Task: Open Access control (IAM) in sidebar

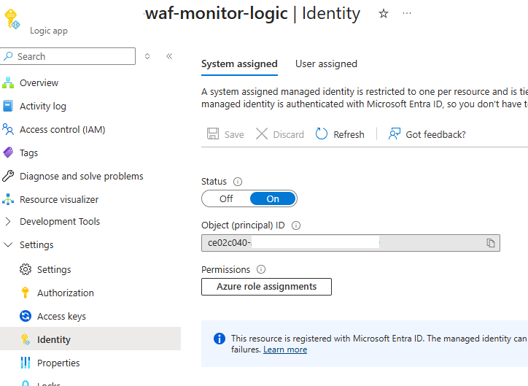Action: point(62,130)
